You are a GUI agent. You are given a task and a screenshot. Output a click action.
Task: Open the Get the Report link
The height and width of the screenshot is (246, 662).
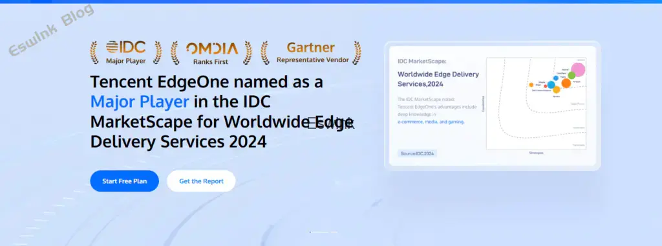201,181
